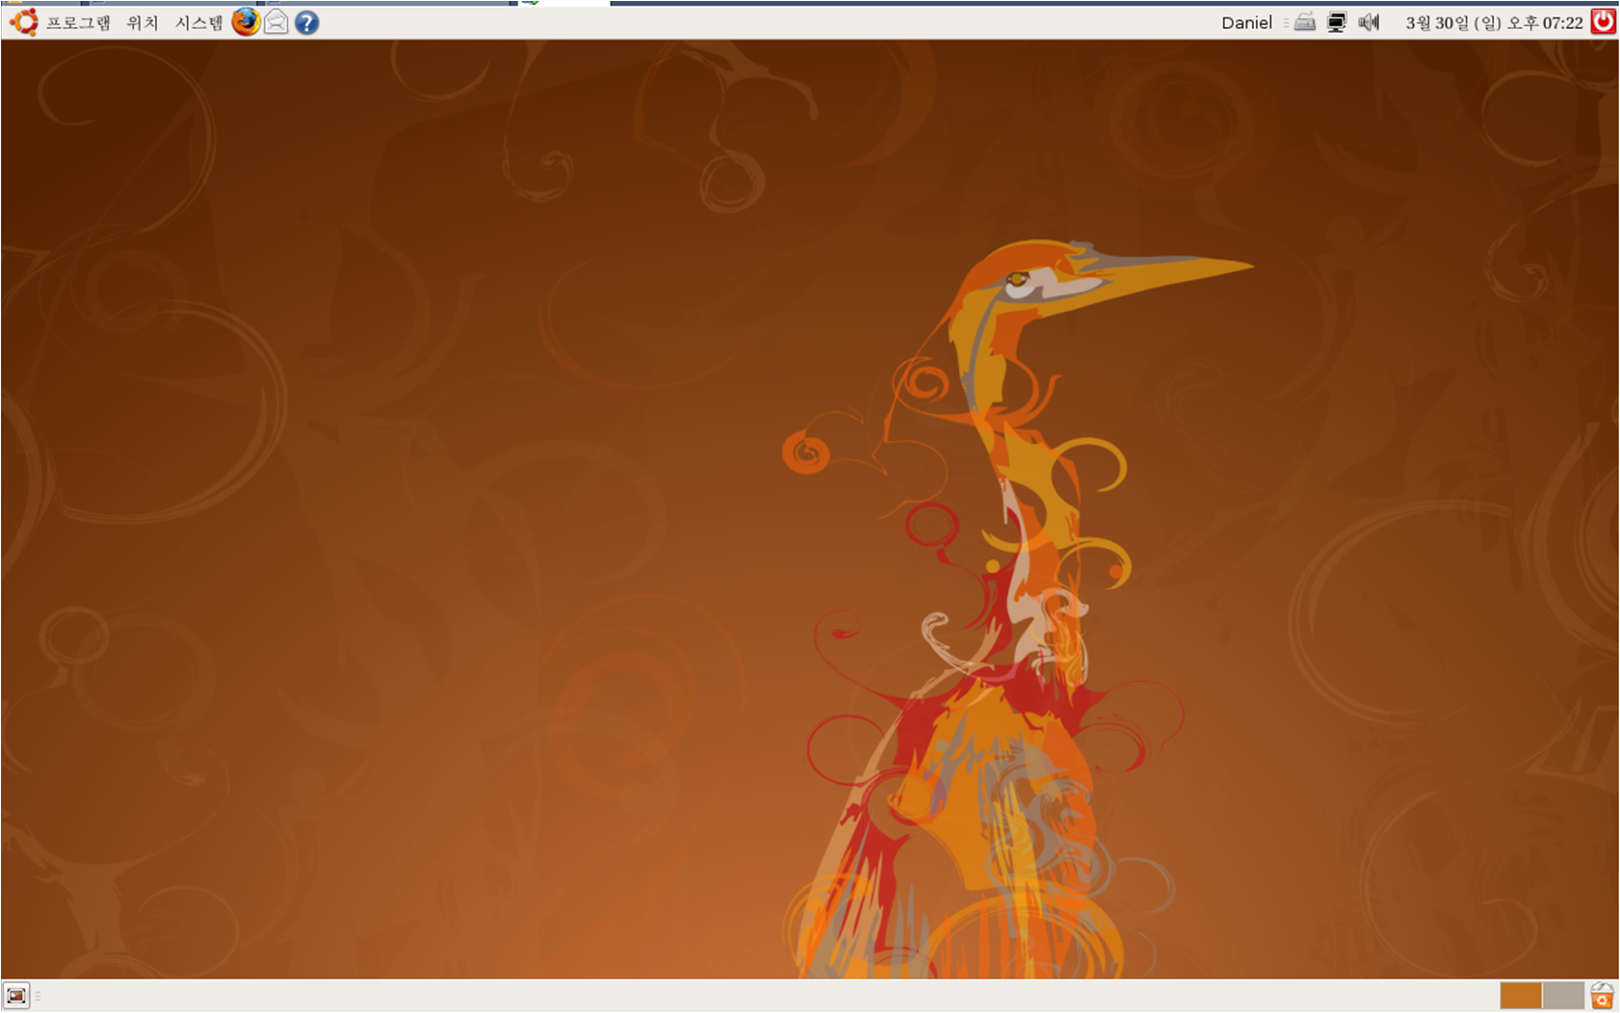Open the Trash icon in bottom panel

coord(1602,996)
